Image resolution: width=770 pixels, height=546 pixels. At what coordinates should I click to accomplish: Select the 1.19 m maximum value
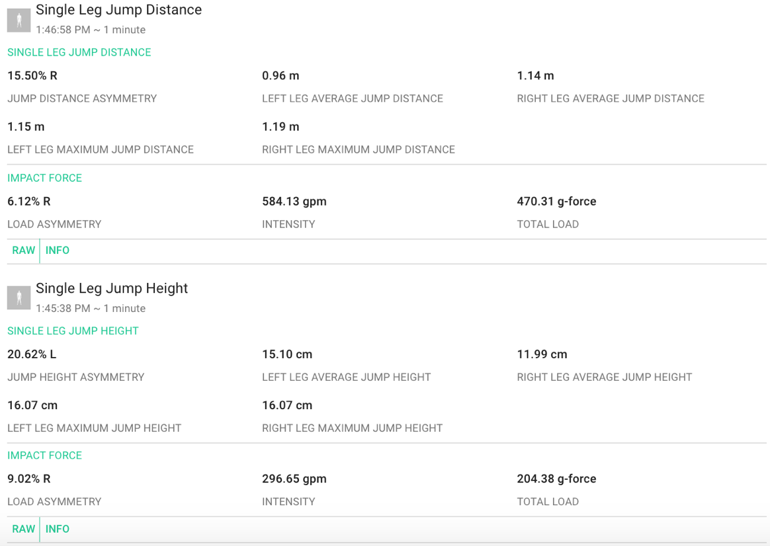pos(280,126)
